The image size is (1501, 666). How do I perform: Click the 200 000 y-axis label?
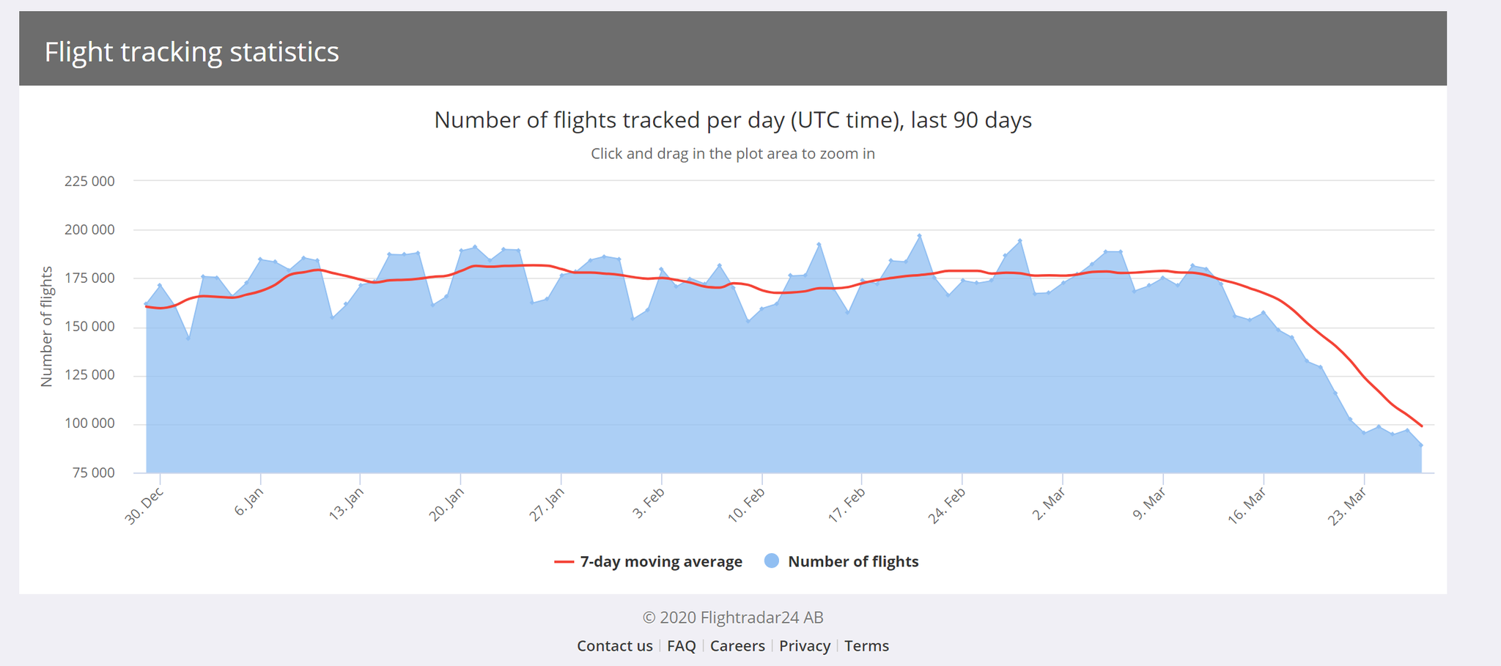tap(89, 229)
